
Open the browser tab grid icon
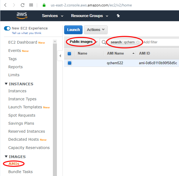(x=31, y=5)
